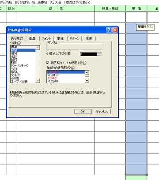This screenshot has height=180, width=159.
Task: Select the highlighted red negative format entry
Action: tap(66, 72)
